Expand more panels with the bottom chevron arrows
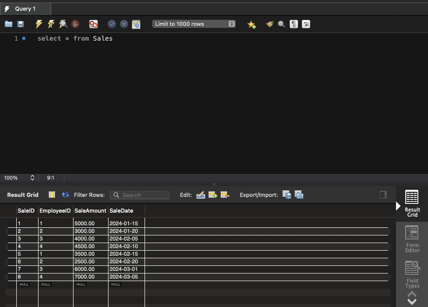 pyautogui.click(x=412, y=298)
